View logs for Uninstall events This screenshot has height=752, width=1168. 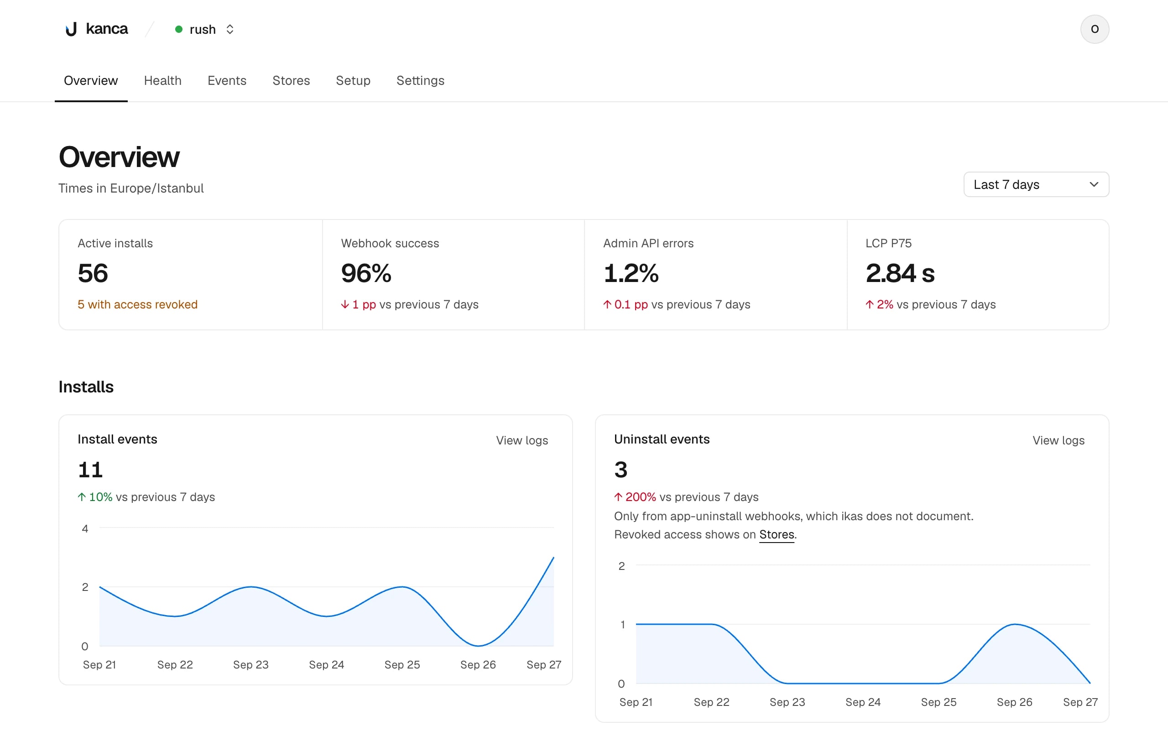(1058, 440)
